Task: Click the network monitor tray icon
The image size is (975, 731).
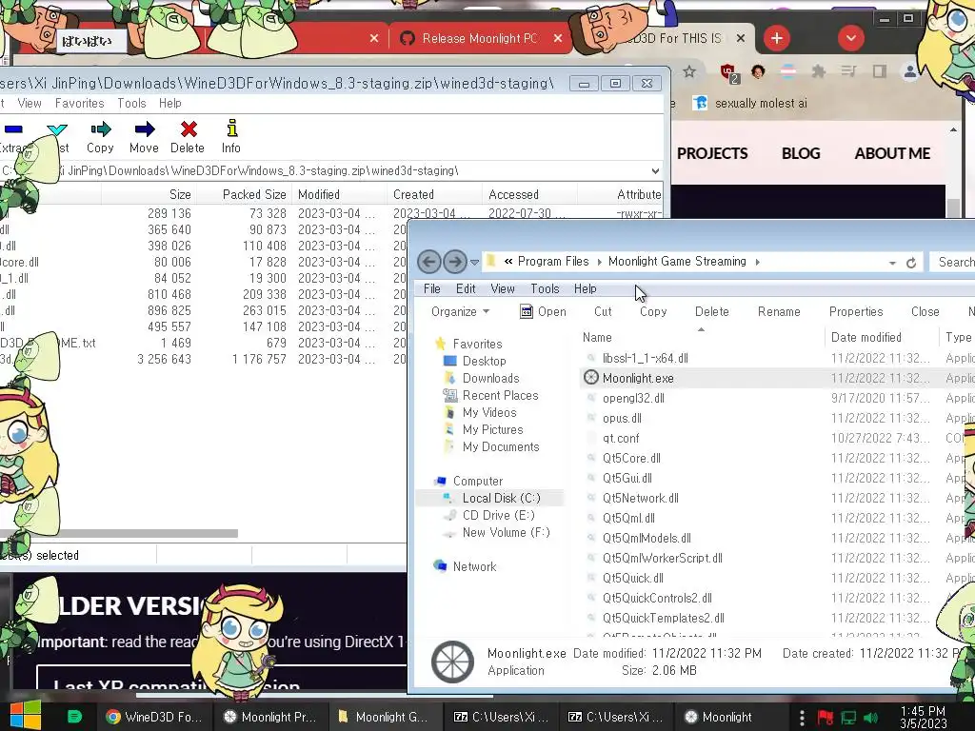Action: pos(848,718)
